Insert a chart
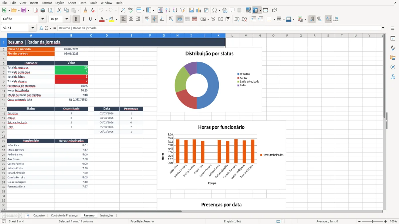 [x=199, y=10]
